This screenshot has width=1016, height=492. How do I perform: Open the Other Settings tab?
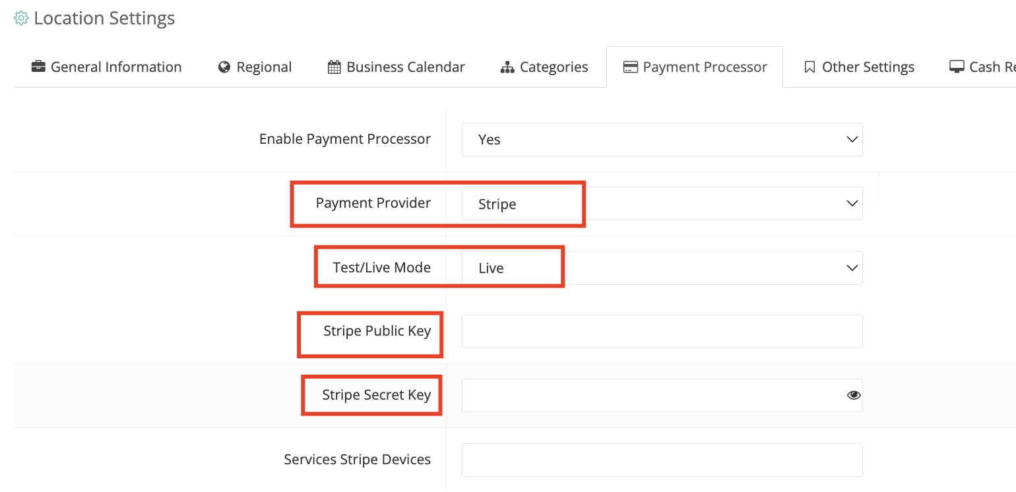coord(859,67)
